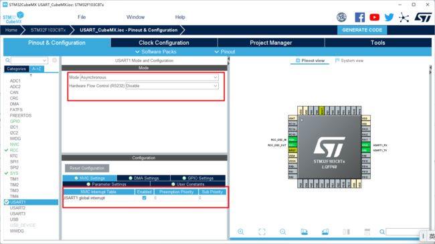Open Hardware Flow Control dropdown

[x=172, y=86]
